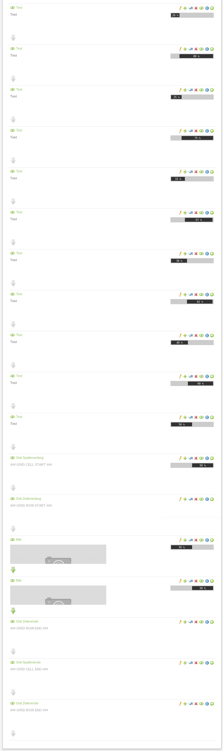This screenshot has height=751, width=223.
Task: Click the 60 % width indicator bar
Action: pyautogui.click(x=192, y=383)
